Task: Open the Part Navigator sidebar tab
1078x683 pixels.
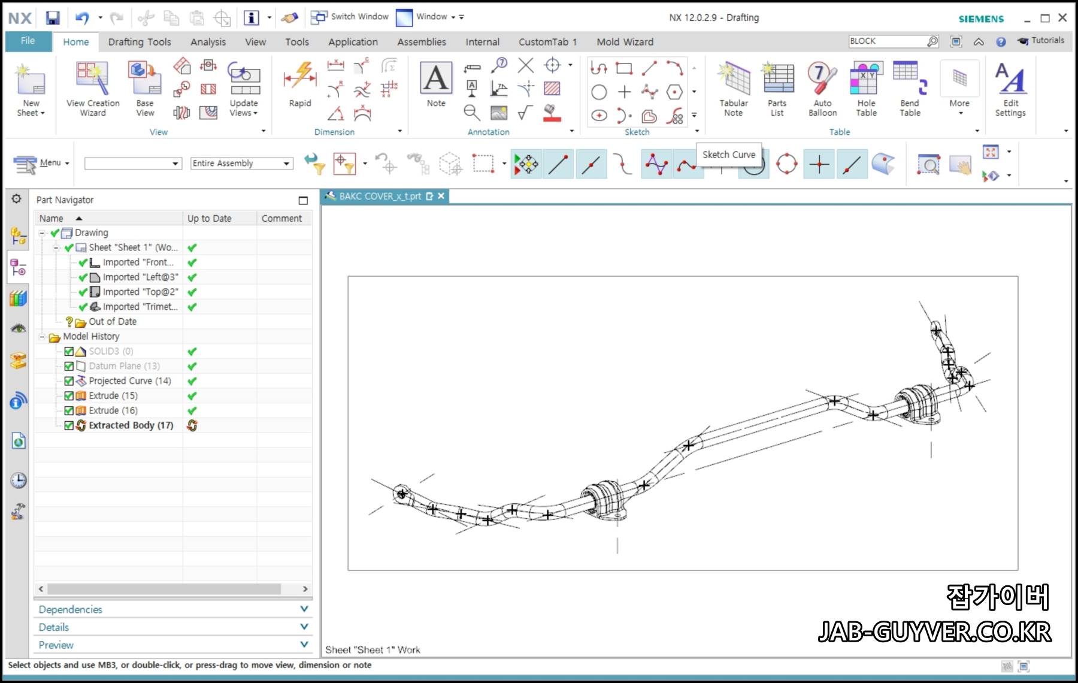Action: (19, 268)
